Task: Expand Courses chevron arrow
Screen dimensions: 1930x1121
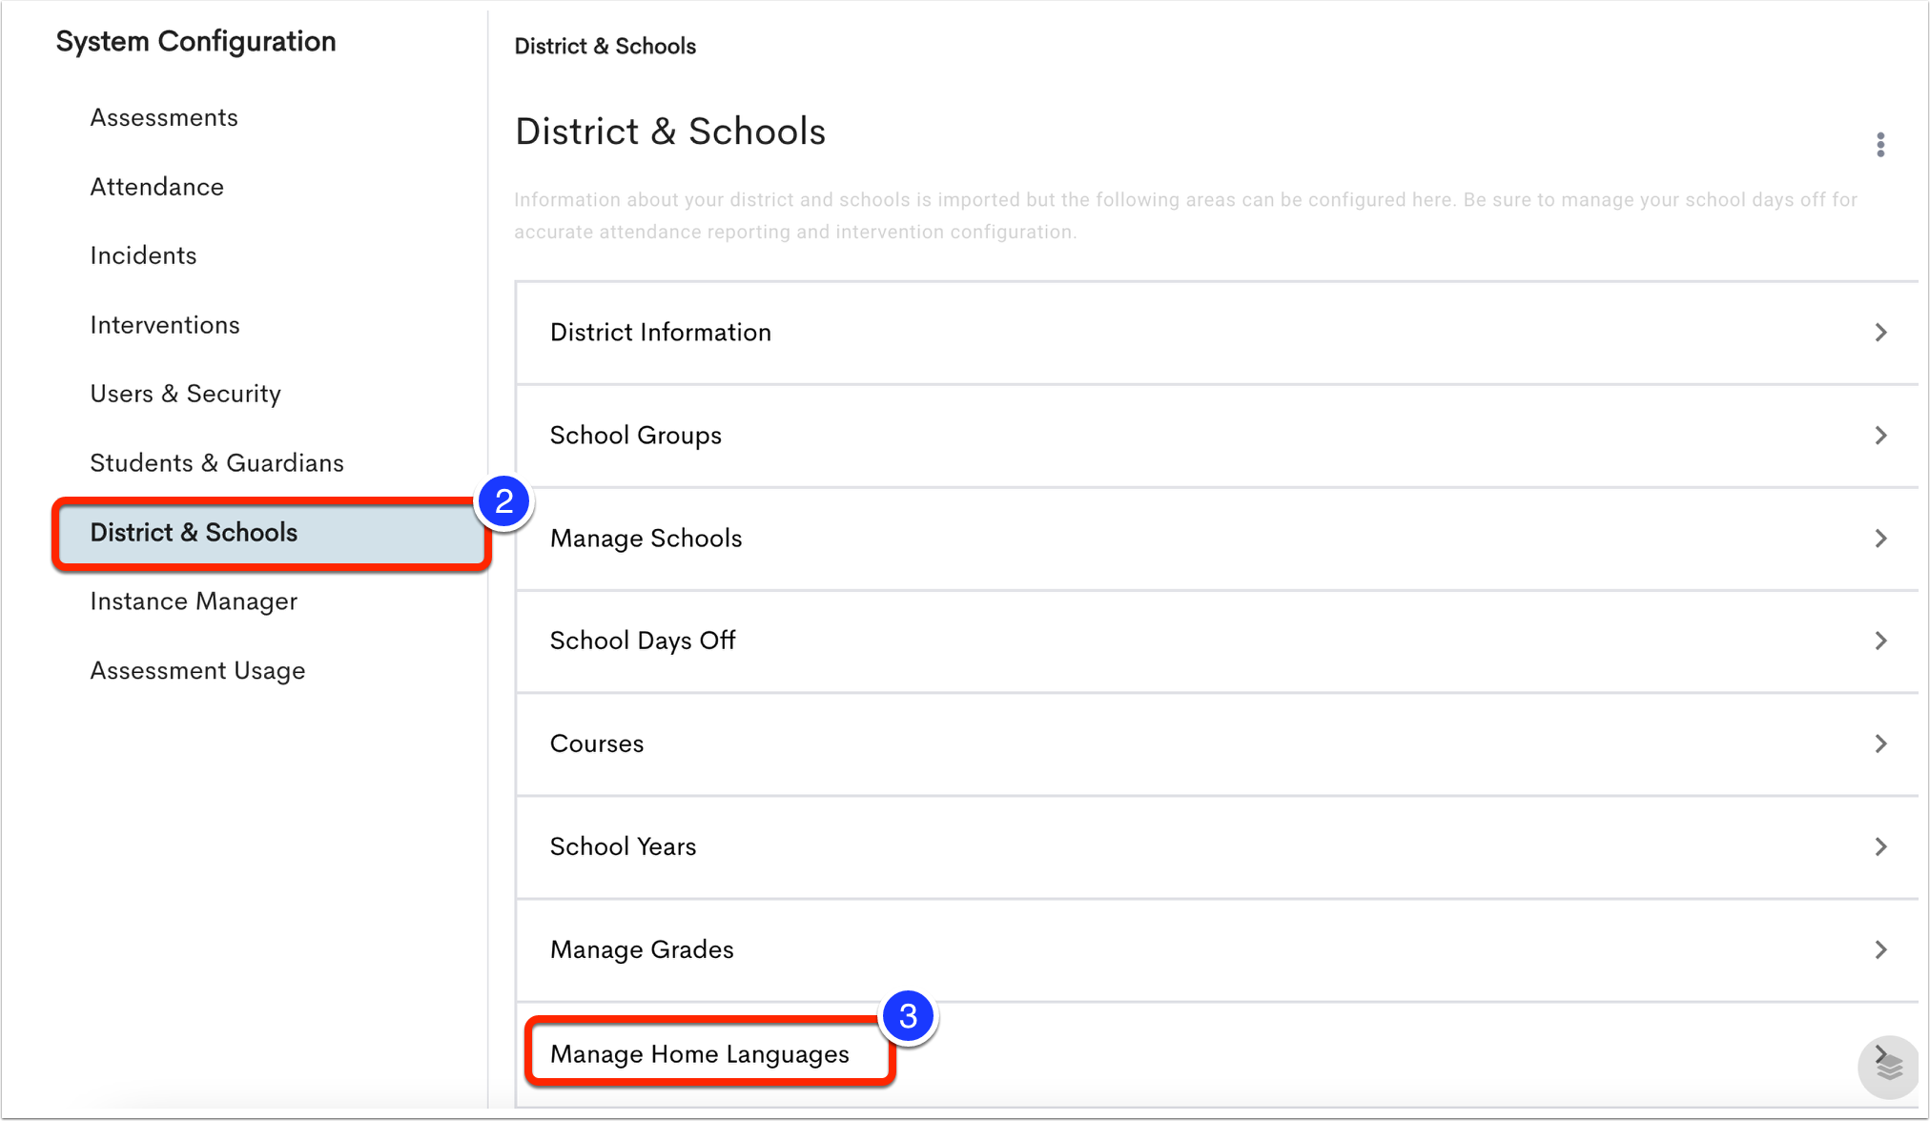Action: [1880, 744]
